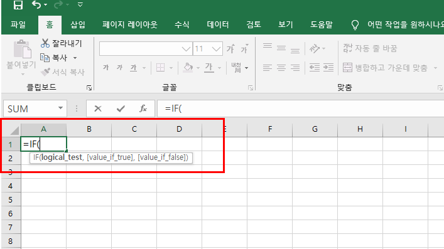Select row 5 header

[11, 200]
